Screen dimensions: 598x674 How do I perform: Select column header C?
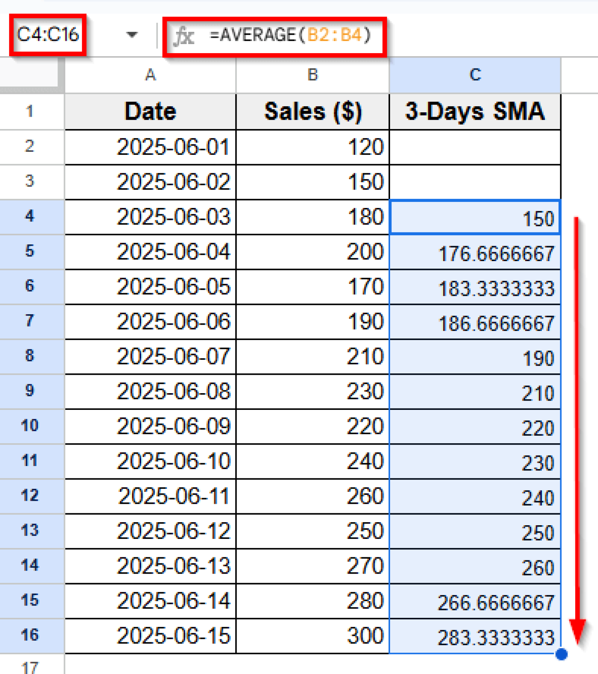[475, 75]
